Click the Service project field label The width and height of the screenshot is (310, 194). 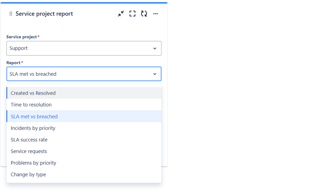point(21,37)
